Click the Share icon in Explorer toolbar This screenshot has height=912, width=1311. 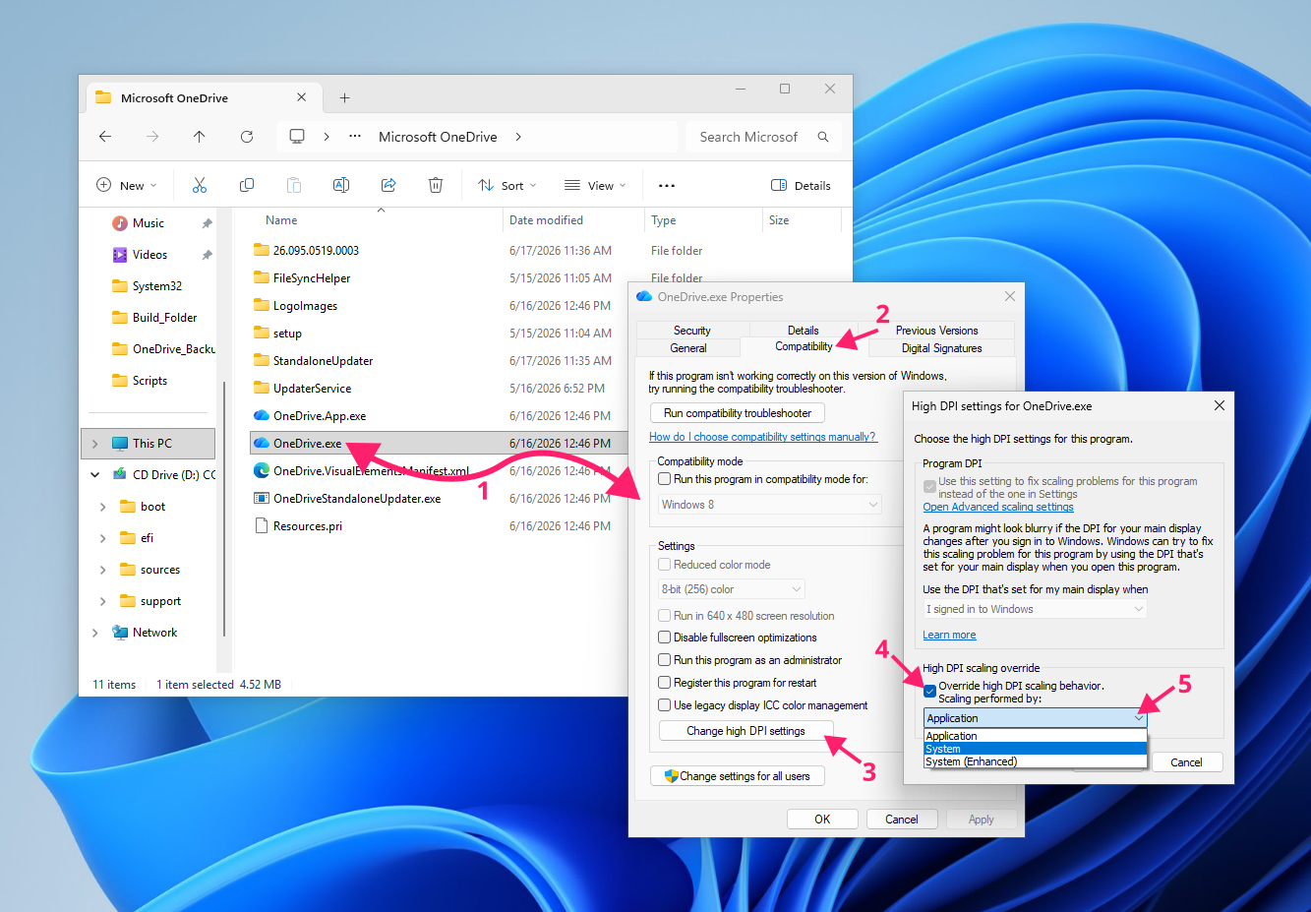[x=388, y=185]
